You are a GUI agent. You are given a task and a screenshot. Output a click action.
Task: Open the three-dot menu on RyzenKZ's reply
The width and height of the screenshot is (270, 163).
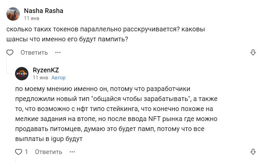(x=72, y=152)
